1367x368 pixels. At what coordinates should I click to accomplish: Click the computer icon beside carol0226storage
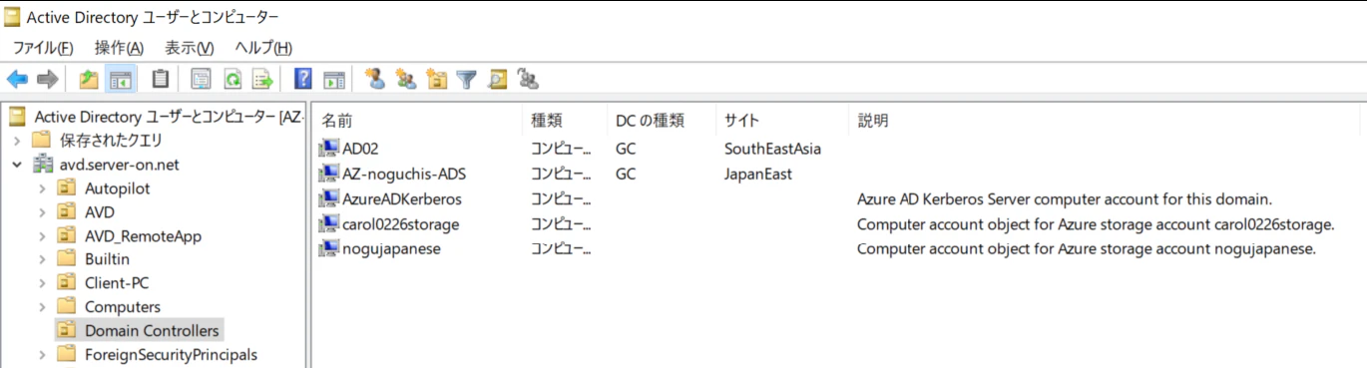328,223
